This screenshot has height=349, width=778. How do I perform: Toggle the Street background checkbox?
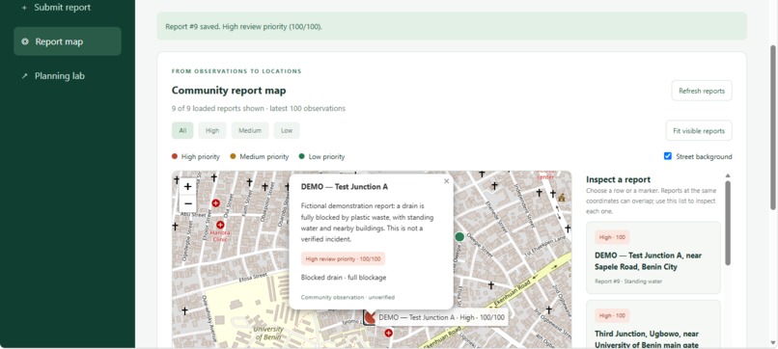coord(668,156)
